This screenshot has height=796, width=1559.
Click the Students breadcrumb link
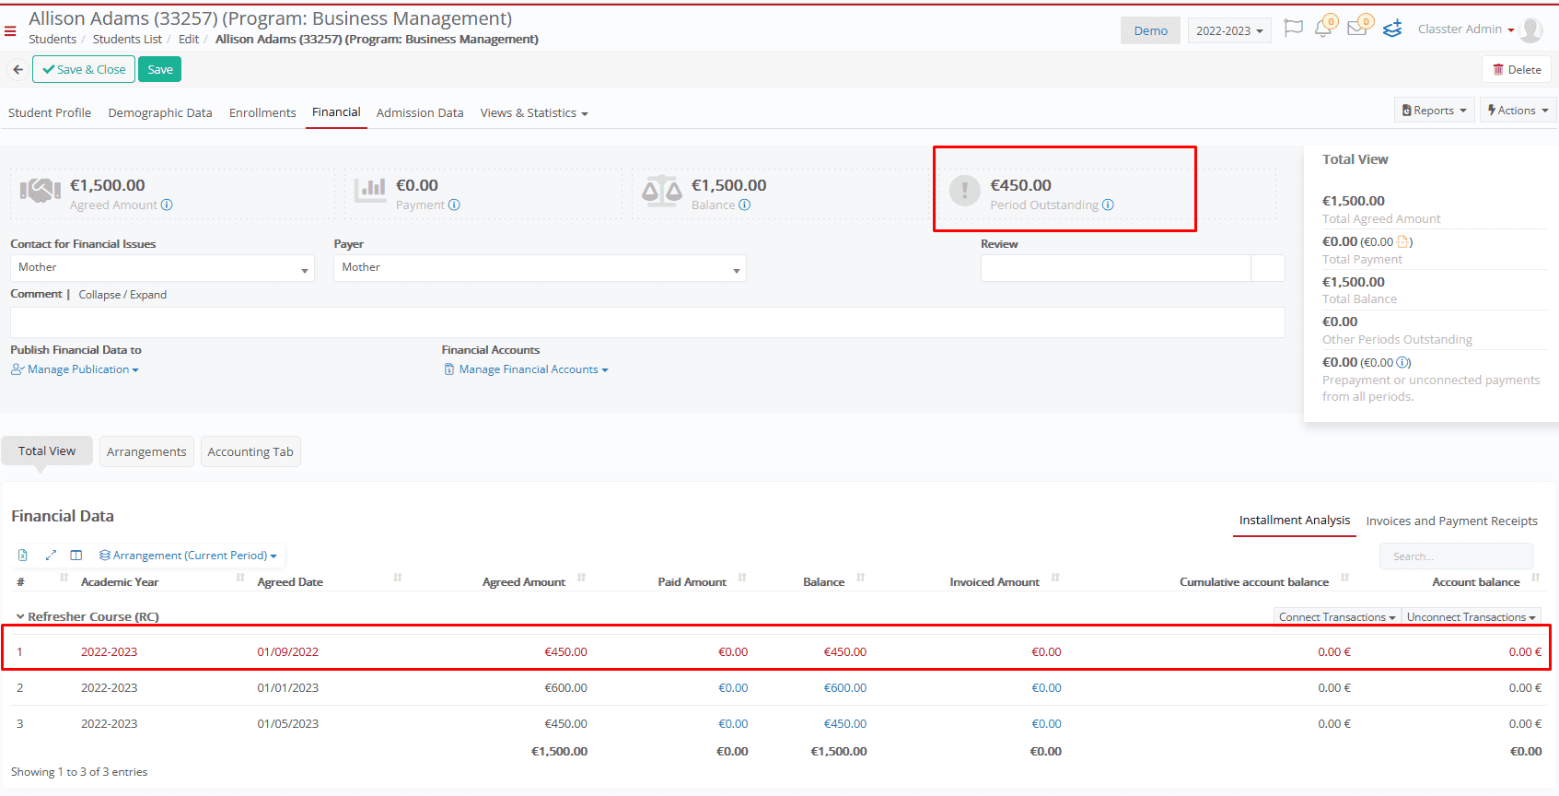(52, 39)
